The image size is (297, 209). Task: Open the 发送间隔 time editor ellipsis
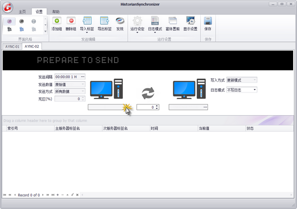(x=83, y=77)
